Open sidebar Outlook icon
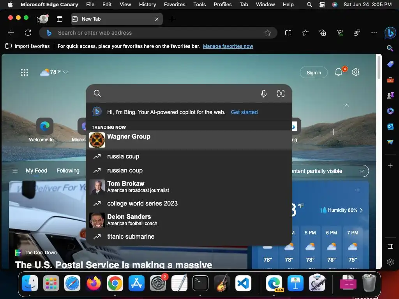The image size is (399, 299). 390,127
